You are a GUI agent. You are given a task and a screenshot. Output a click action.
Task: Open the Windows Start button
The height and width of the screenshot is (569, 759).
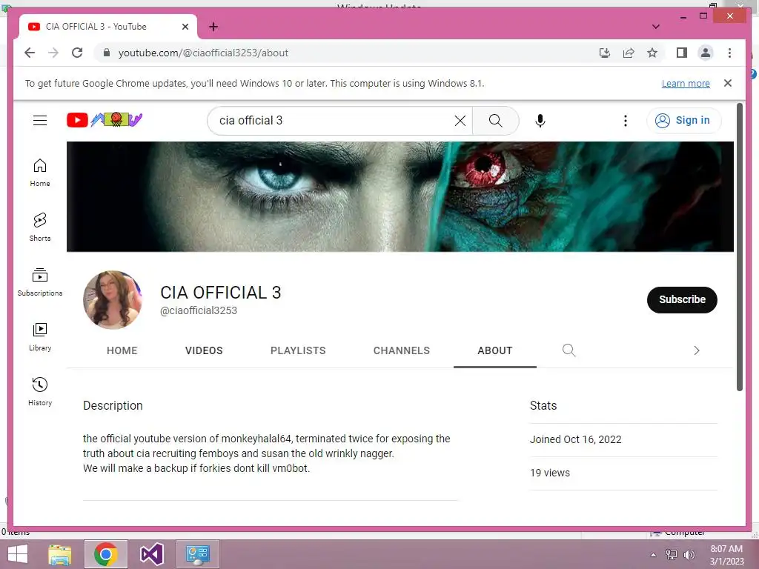(18, 554)
